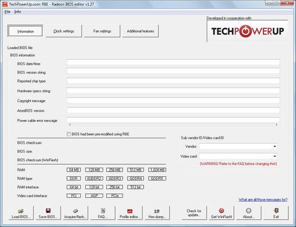Click the right arrow of the message scrollbar
This screenshot has width=296, height=227.
(277, 124)
